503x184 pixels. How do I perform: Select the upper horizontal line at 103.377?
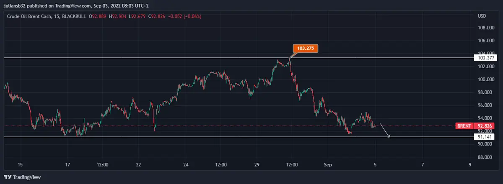click(x=168, y=58)
